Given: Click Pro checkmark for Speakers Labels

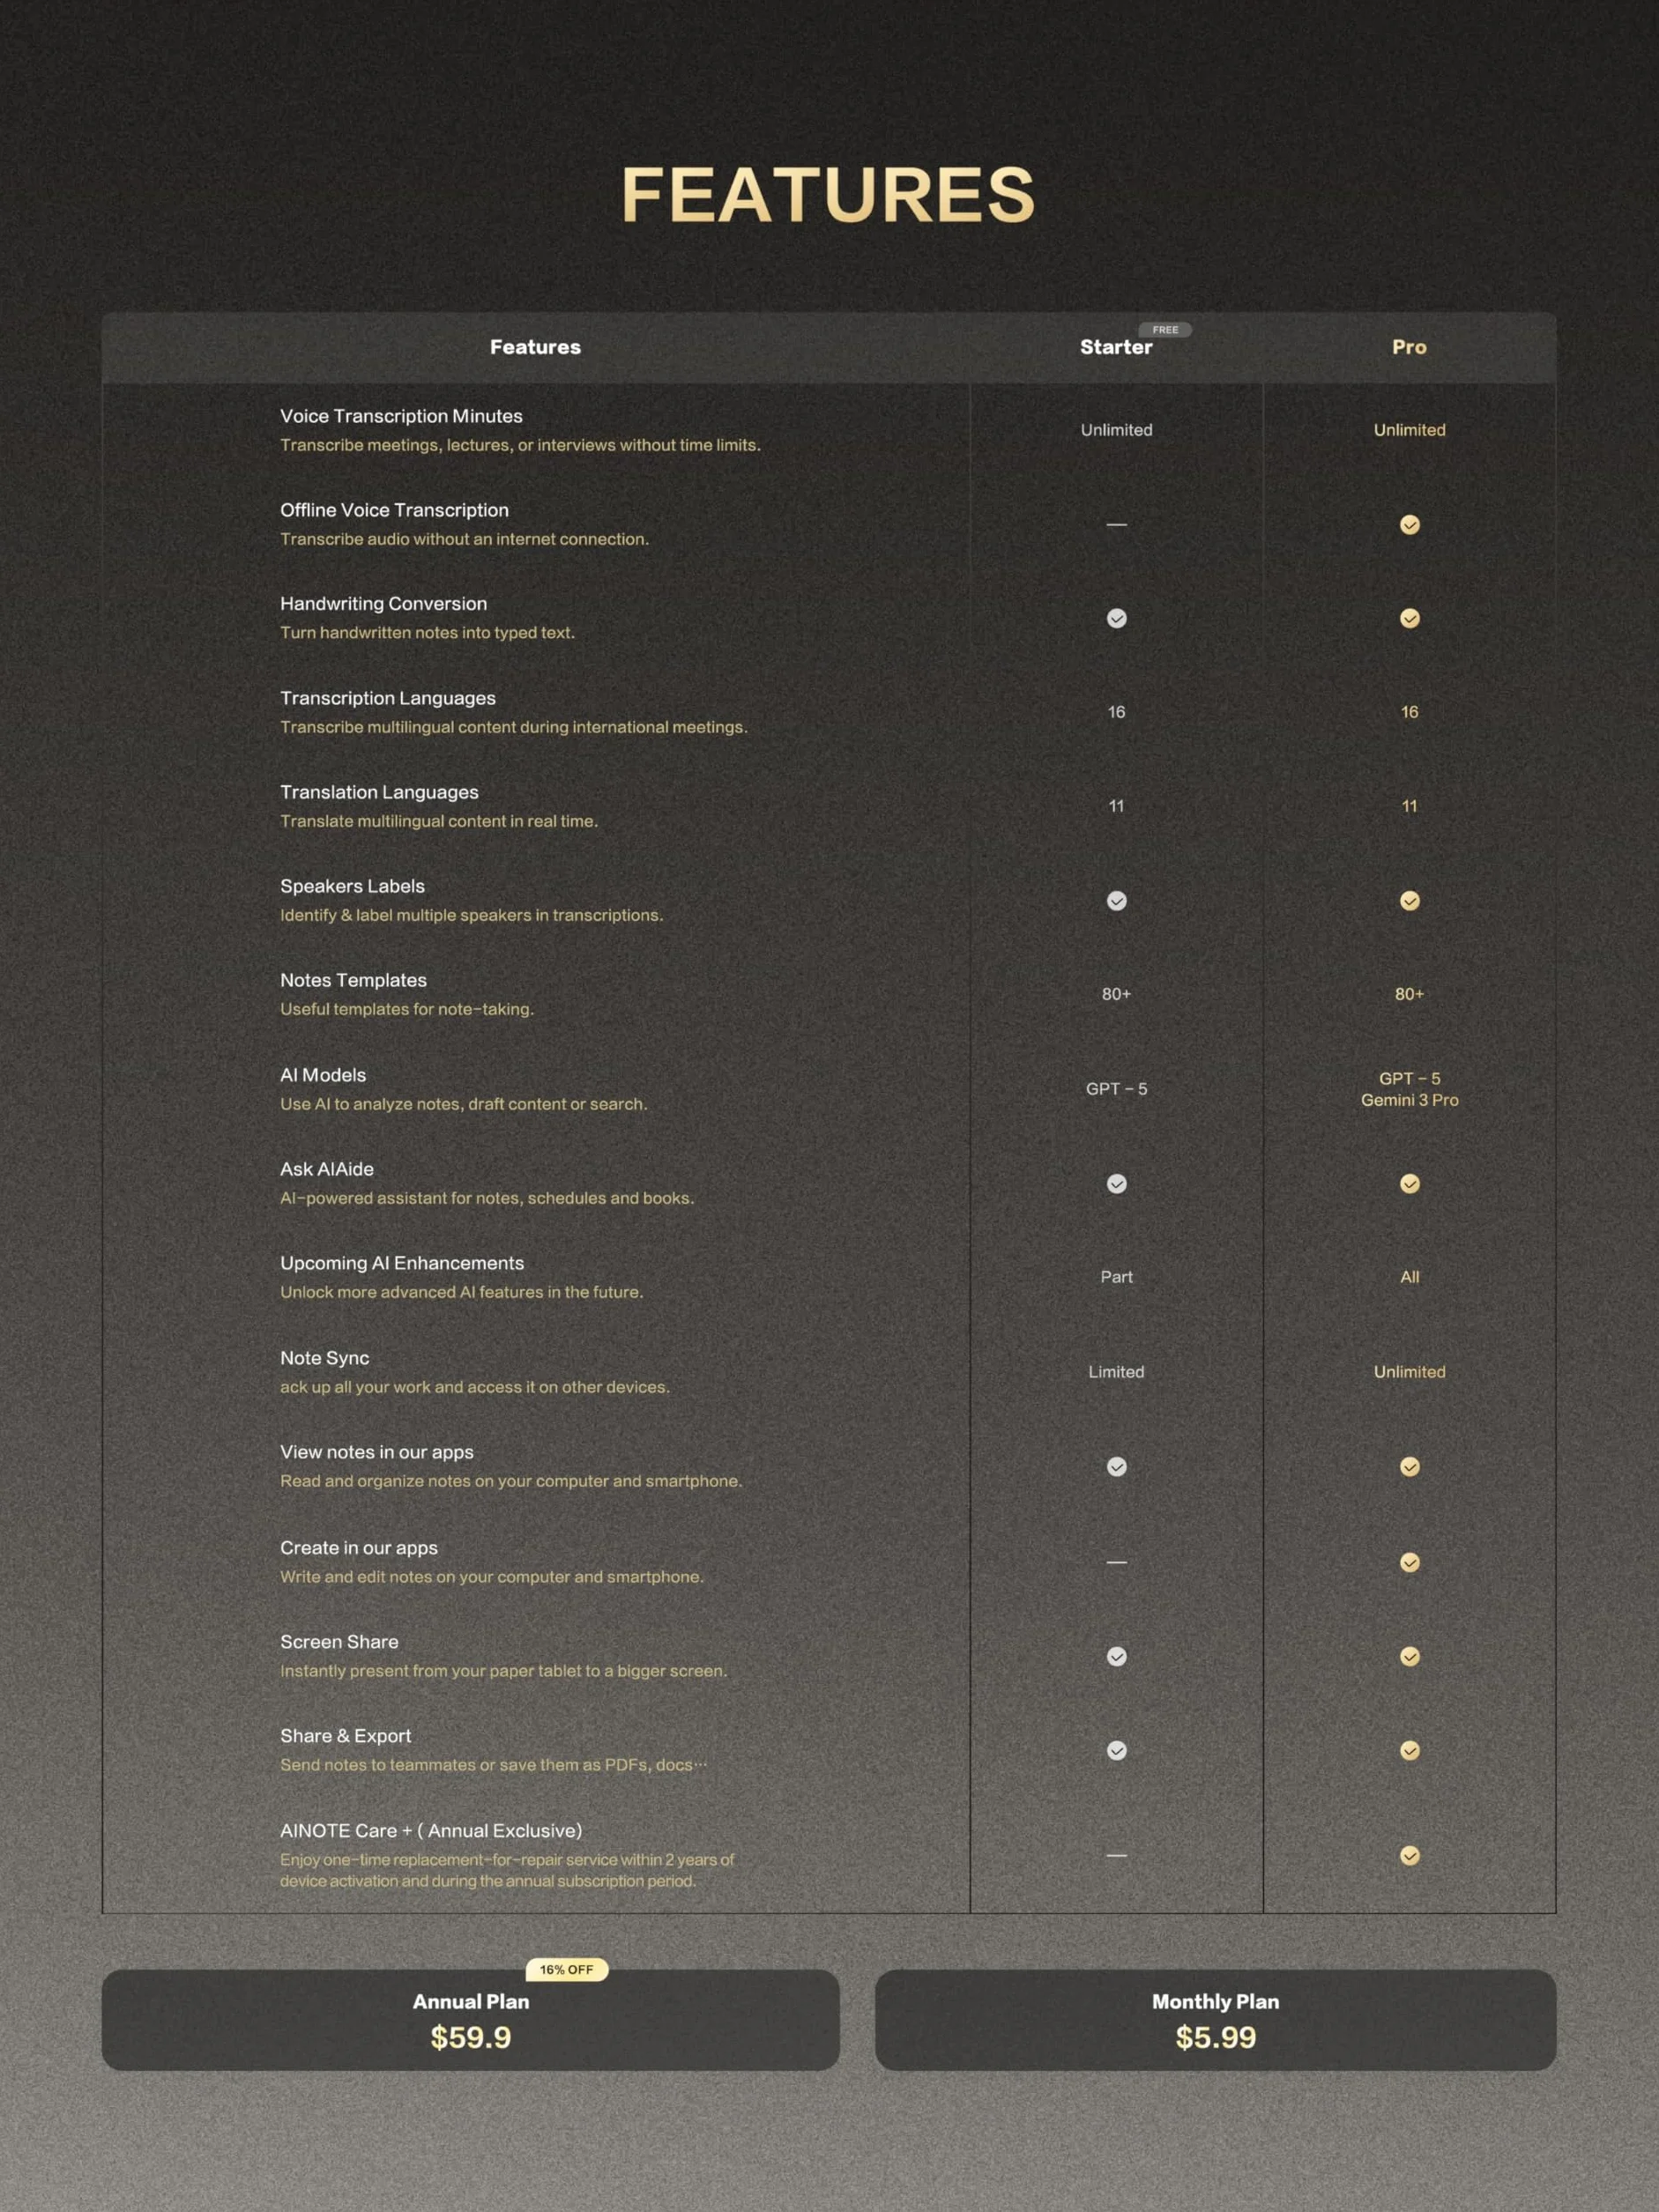Looking at the screenshot, I should click(1409, 901).
